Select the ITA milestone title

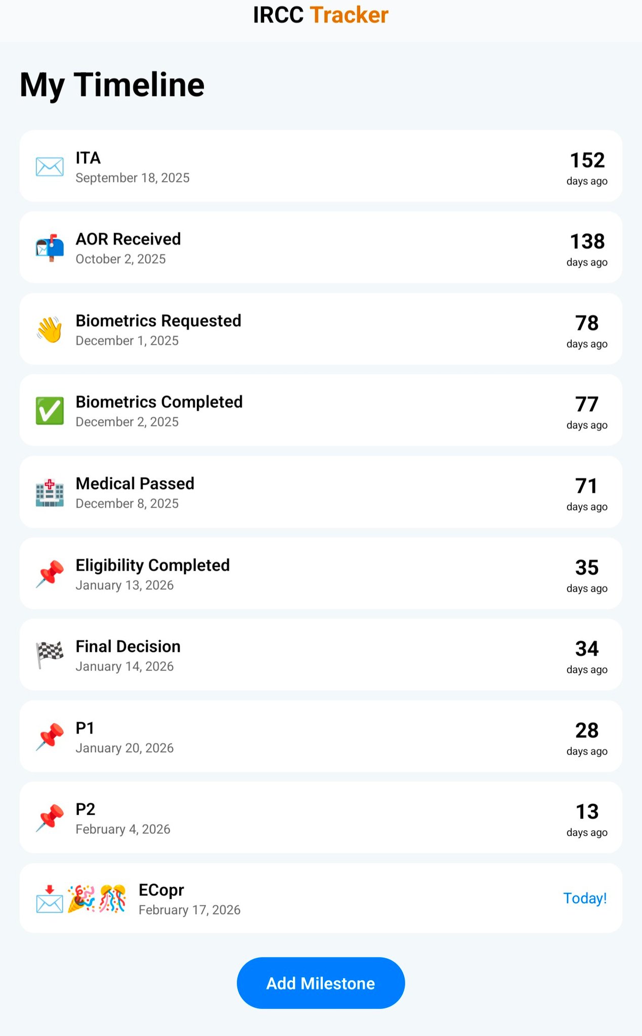tap(88, 158)
